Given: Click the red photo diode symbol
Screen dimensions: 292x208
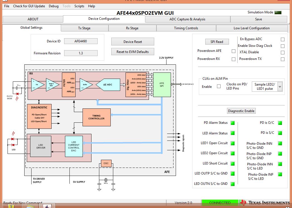Looking at the screenshot, I should (x=17, y=94).
